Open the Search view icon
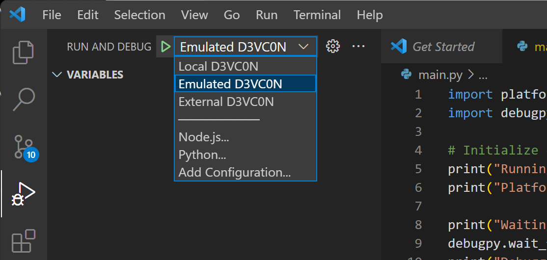 pyautogui.click(x=23, y=100)
